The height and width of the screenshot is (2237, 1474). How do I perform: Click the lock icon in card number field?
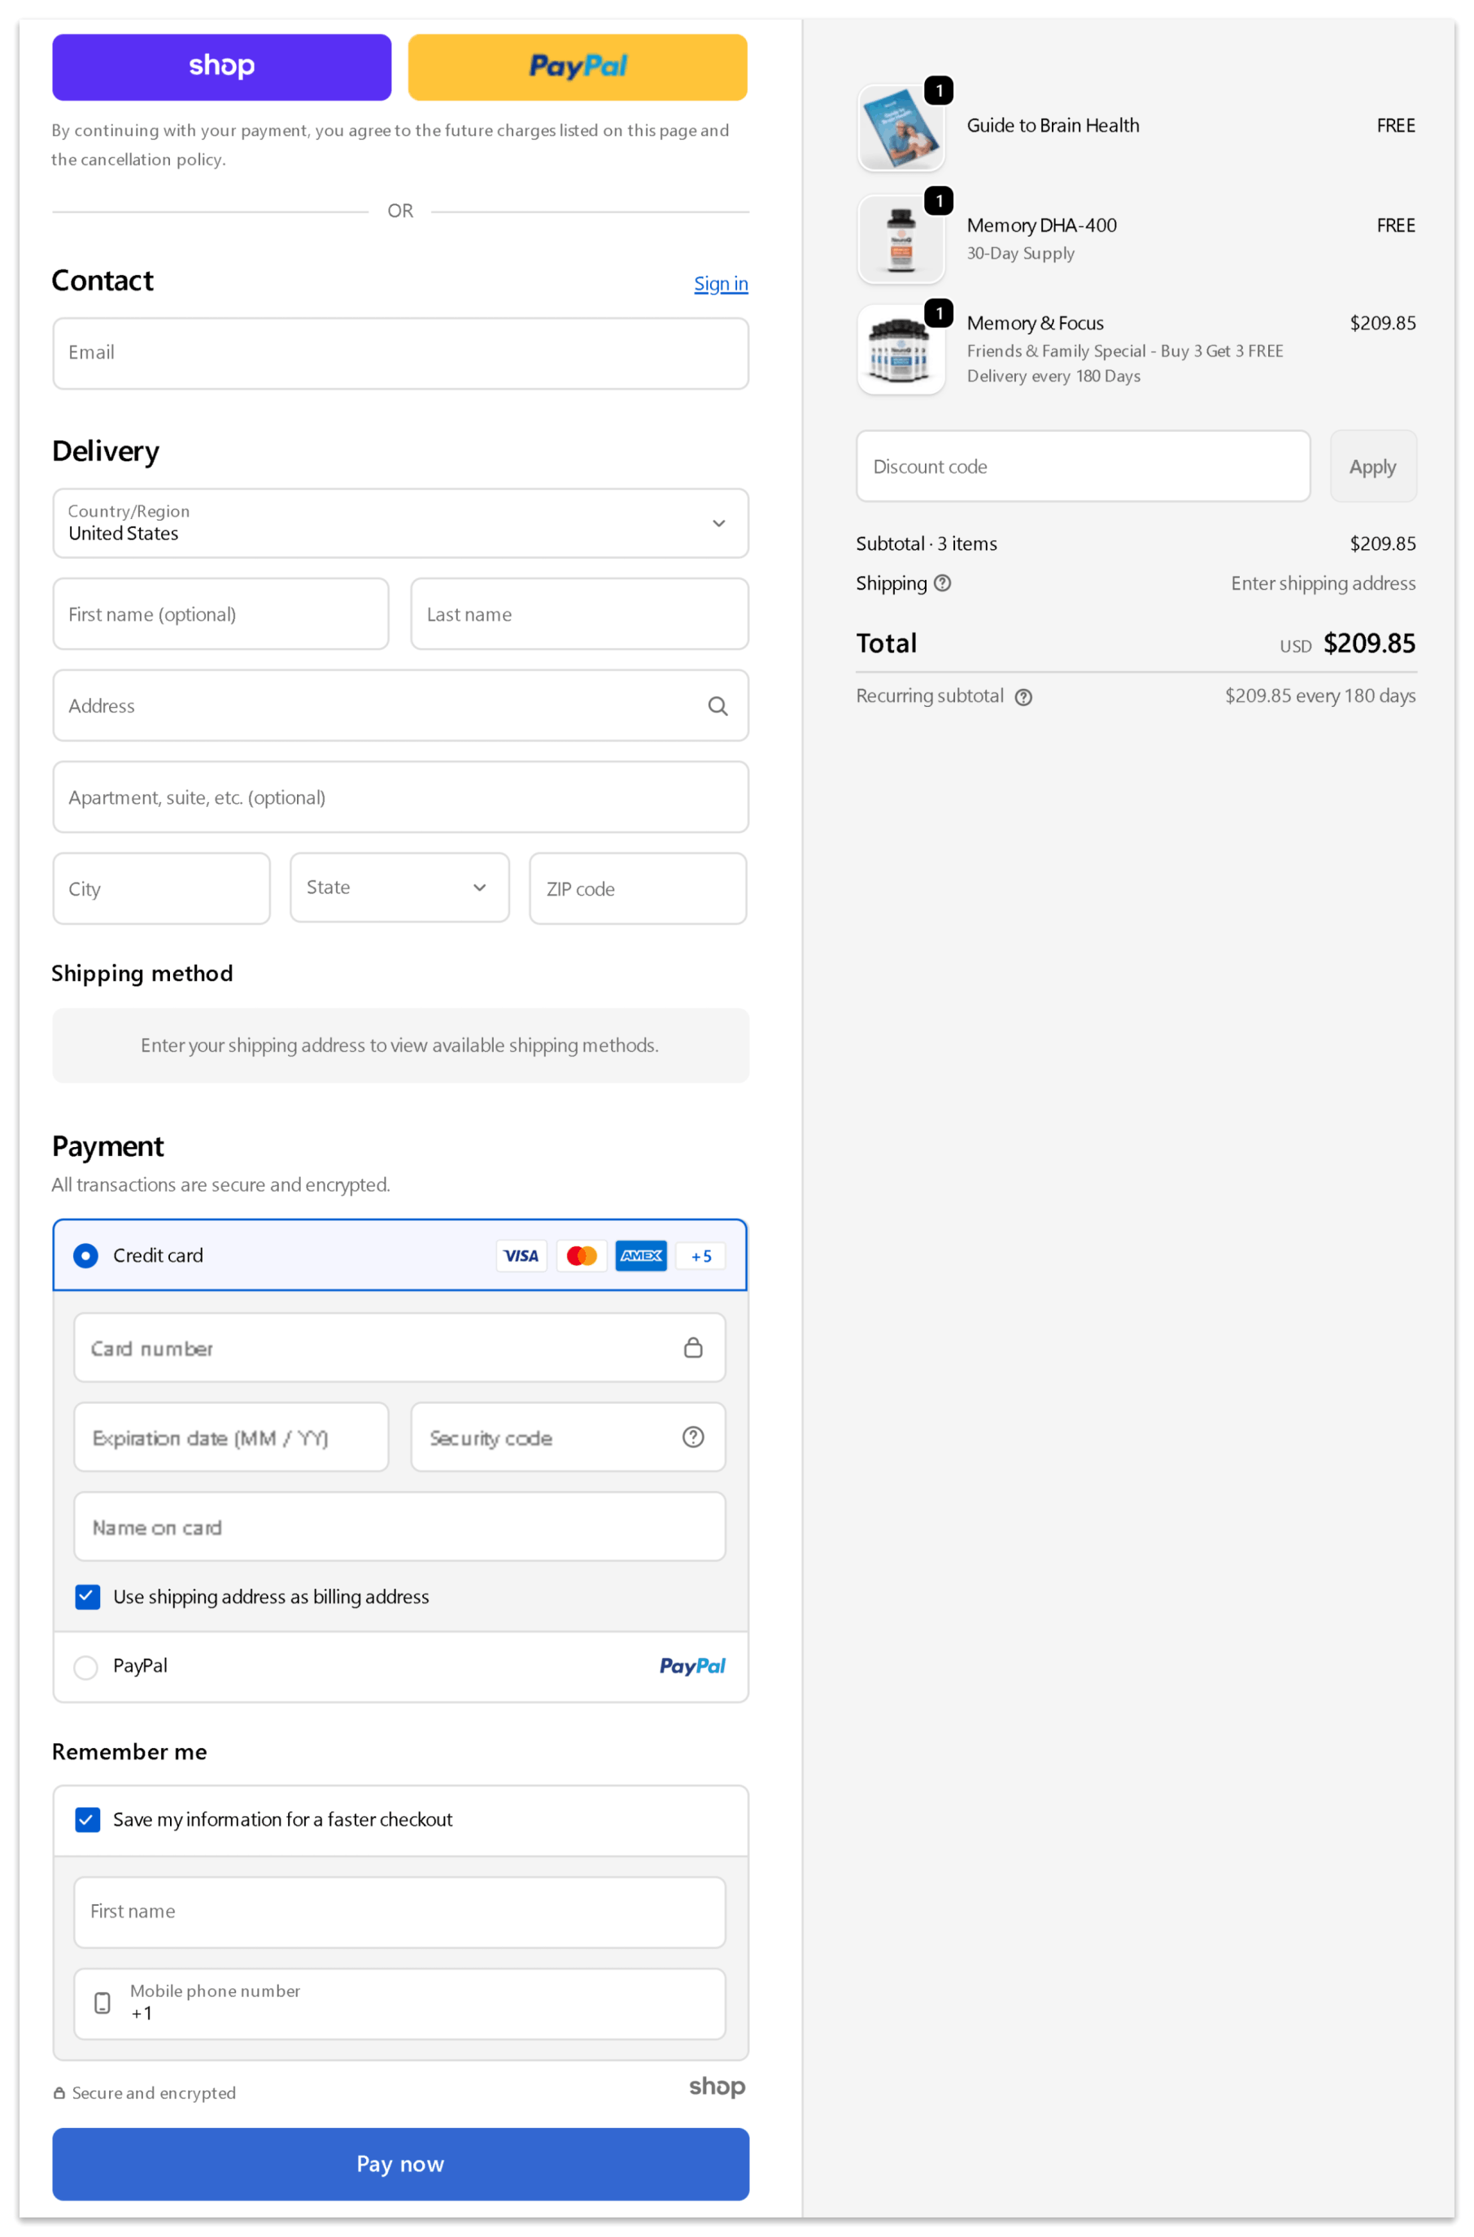pyautogui.click(x=694, y=1347)
